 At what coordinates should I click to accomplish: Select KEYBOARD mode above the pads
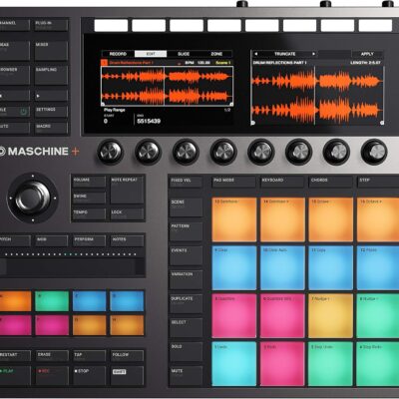click(x=282, y=183)
